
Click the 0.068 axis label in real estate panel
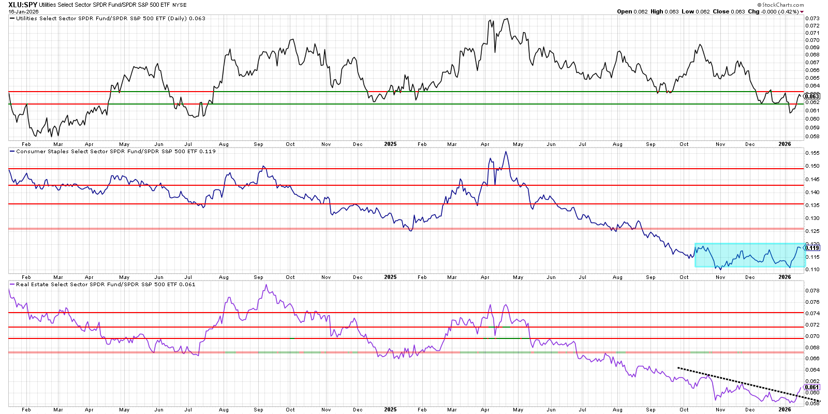click(x=812, y=348)
